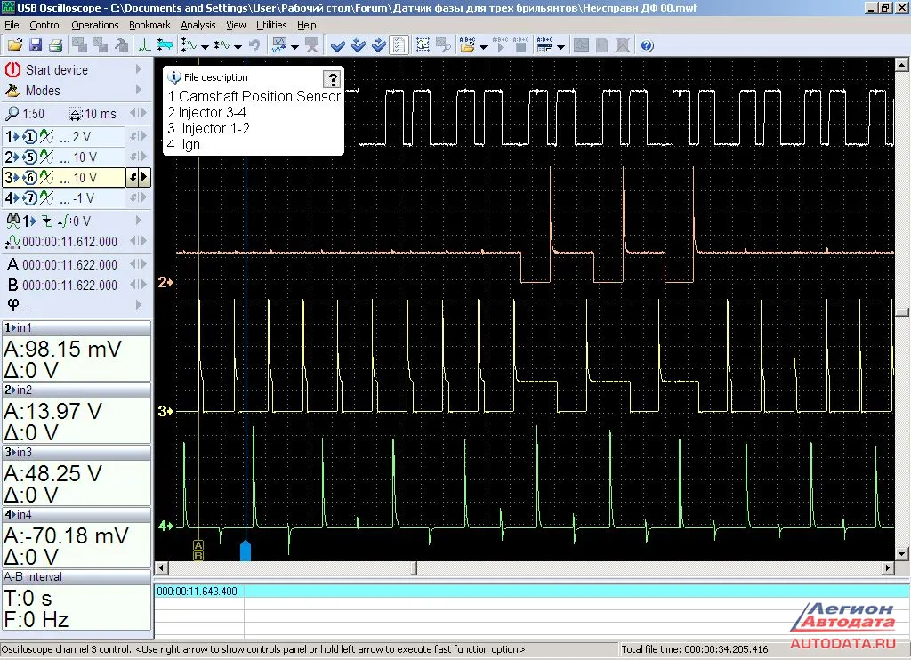
Task: Toggle channel 4 waveform mode icon
Action: click(x=47, y=197)
